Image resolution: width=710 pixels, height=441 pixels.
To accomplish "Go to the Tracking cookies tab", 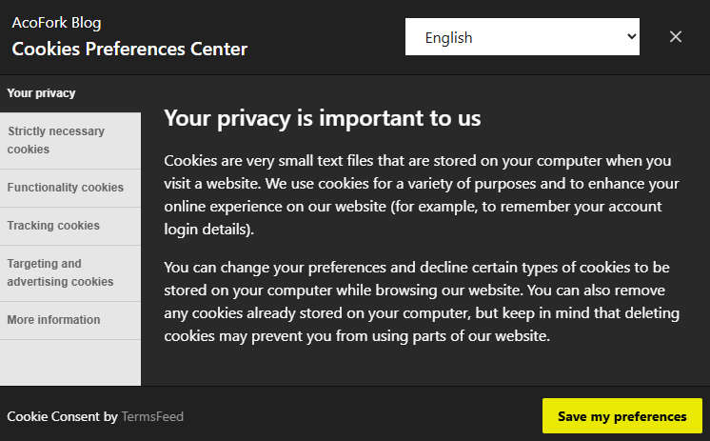I will pyautogui.click(x=53, y=226).
